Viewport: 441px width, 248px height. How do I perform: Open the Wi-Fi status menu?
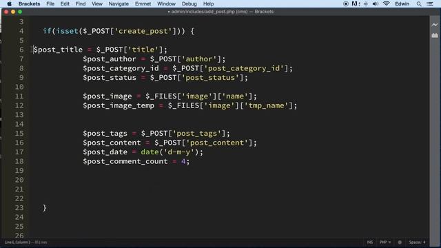coord(386,3)
